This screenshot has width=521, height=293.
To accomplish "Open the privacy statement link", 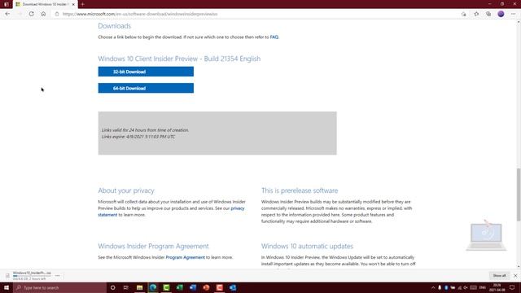I will 237,208.
